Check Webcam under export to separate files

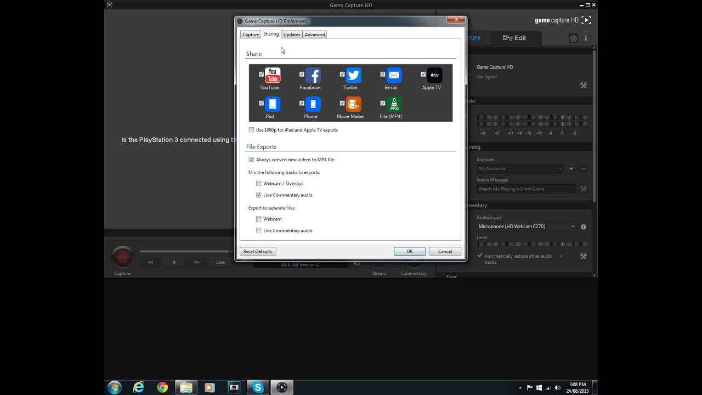click(259, 219)
